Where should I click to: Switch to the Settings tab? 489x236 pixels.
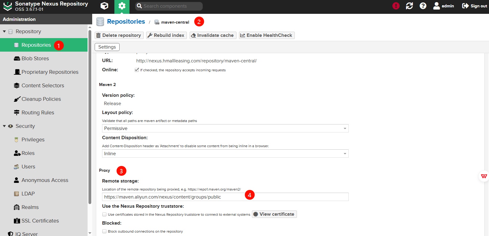pyautogui.click(x=107, y=47)
